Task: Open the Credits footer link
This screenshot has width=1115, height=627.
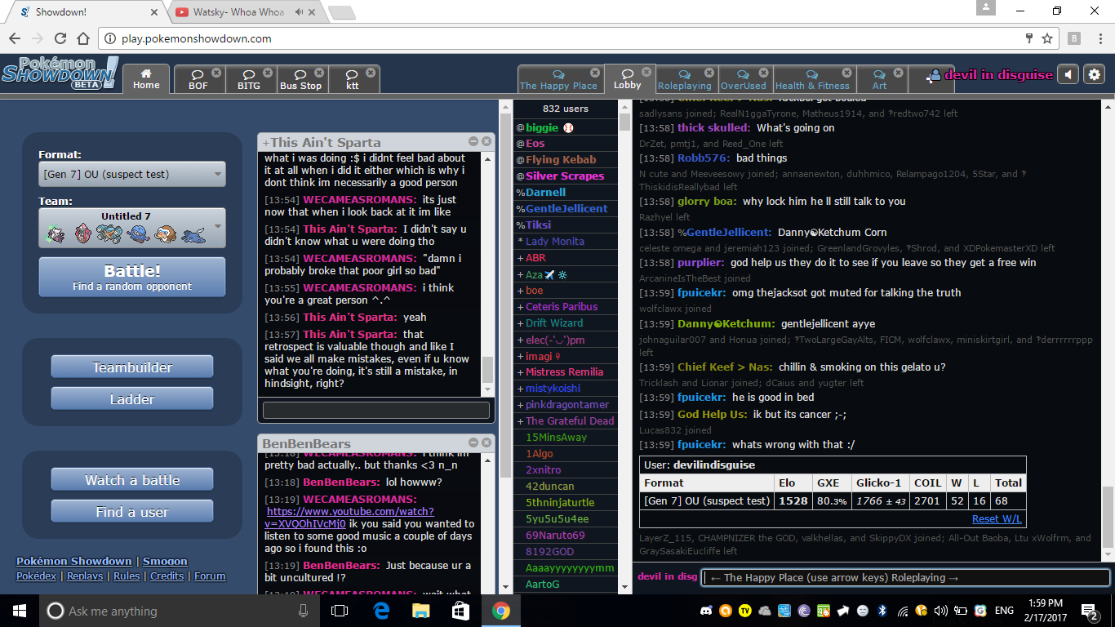Action: 167,576
